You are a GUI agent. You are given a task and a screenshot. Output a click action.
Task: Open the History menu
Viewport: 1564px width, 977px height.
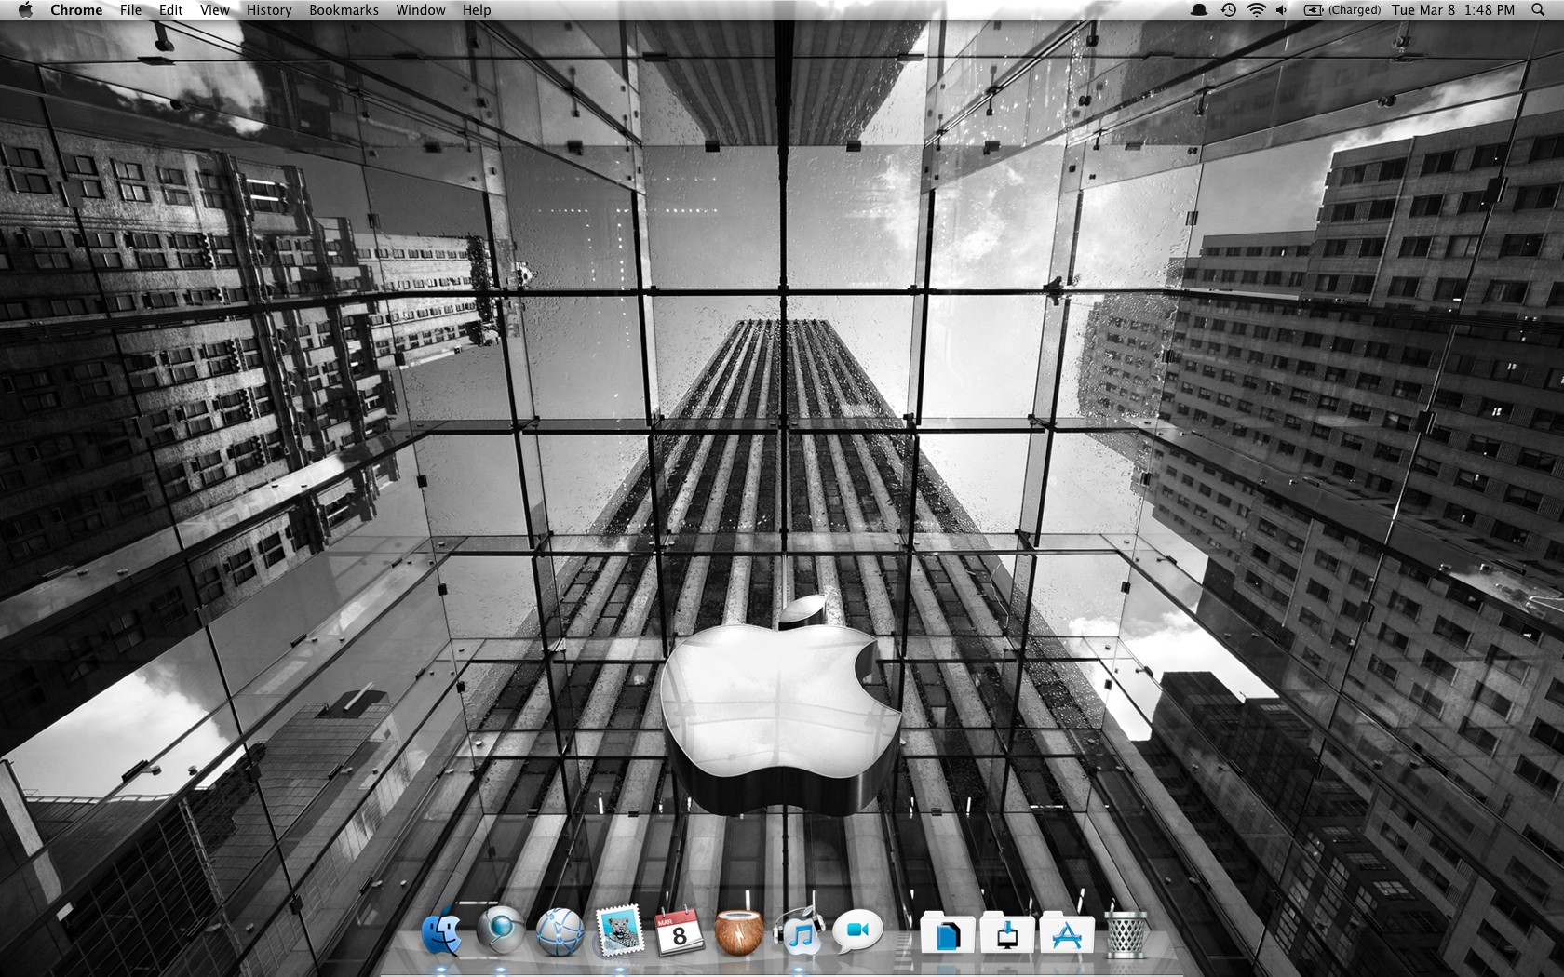click(269, 9)
